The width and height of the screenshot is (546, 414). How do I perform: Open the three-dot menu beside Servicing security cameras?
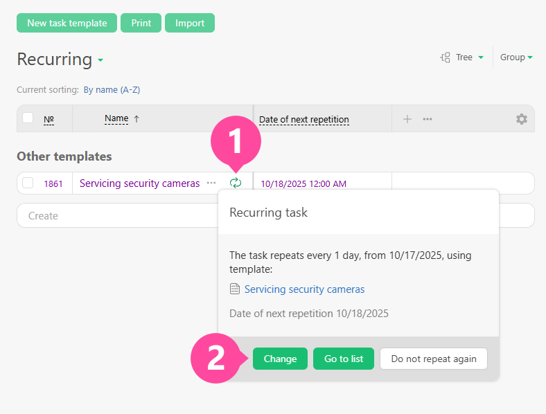coord(211,183)
